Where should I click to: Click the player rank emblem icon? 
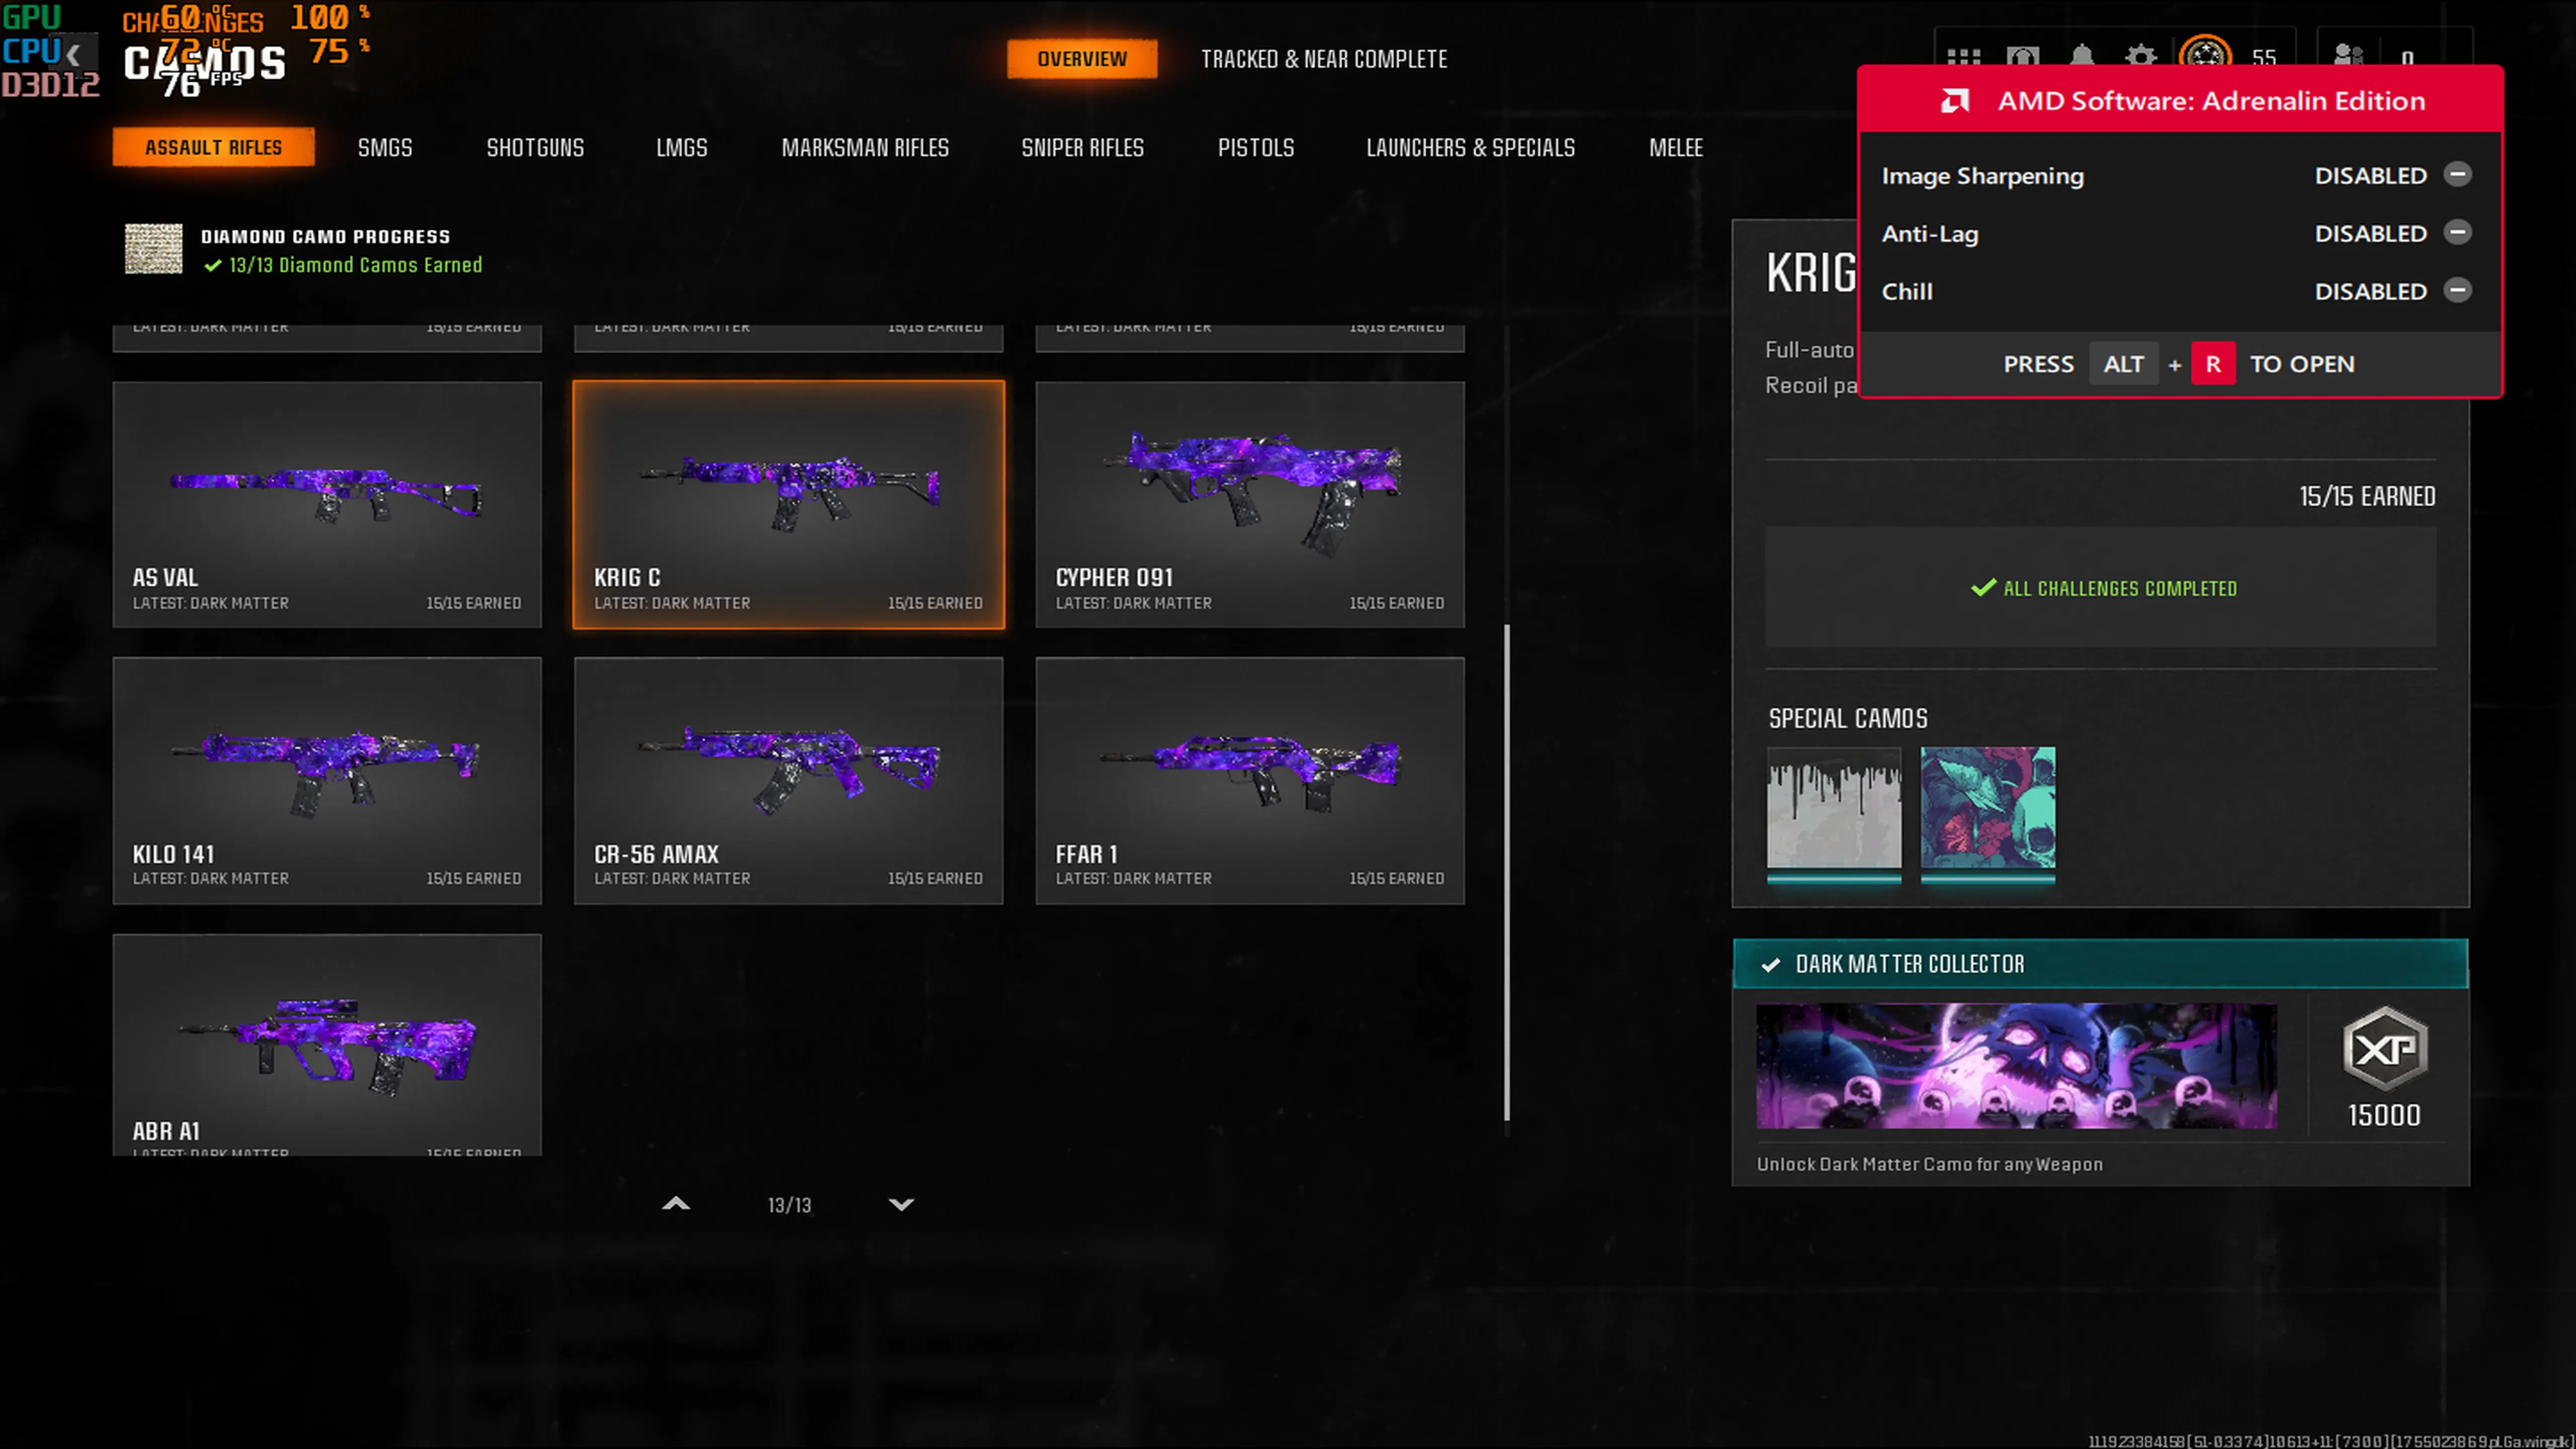2205,56
